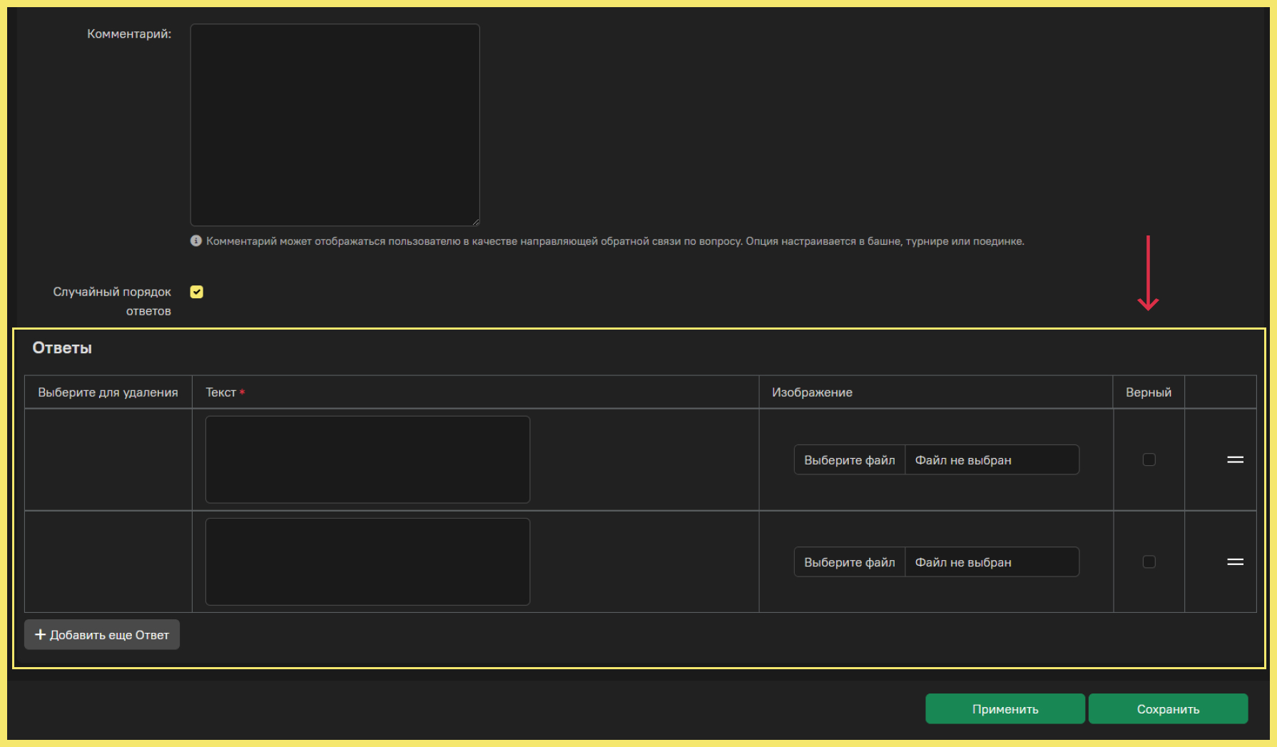This screenshot has width=1277, height=747.
Task: Click the Комментарий field label
Action: point(129,34)
